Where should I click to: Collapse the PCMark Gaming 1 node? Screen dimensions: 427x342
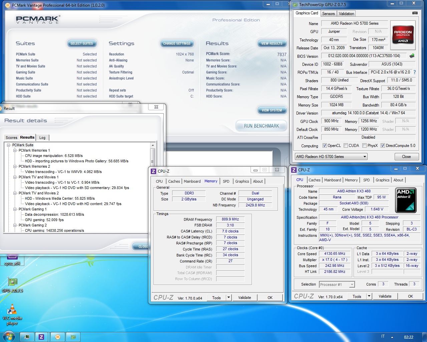coord(15,209)
